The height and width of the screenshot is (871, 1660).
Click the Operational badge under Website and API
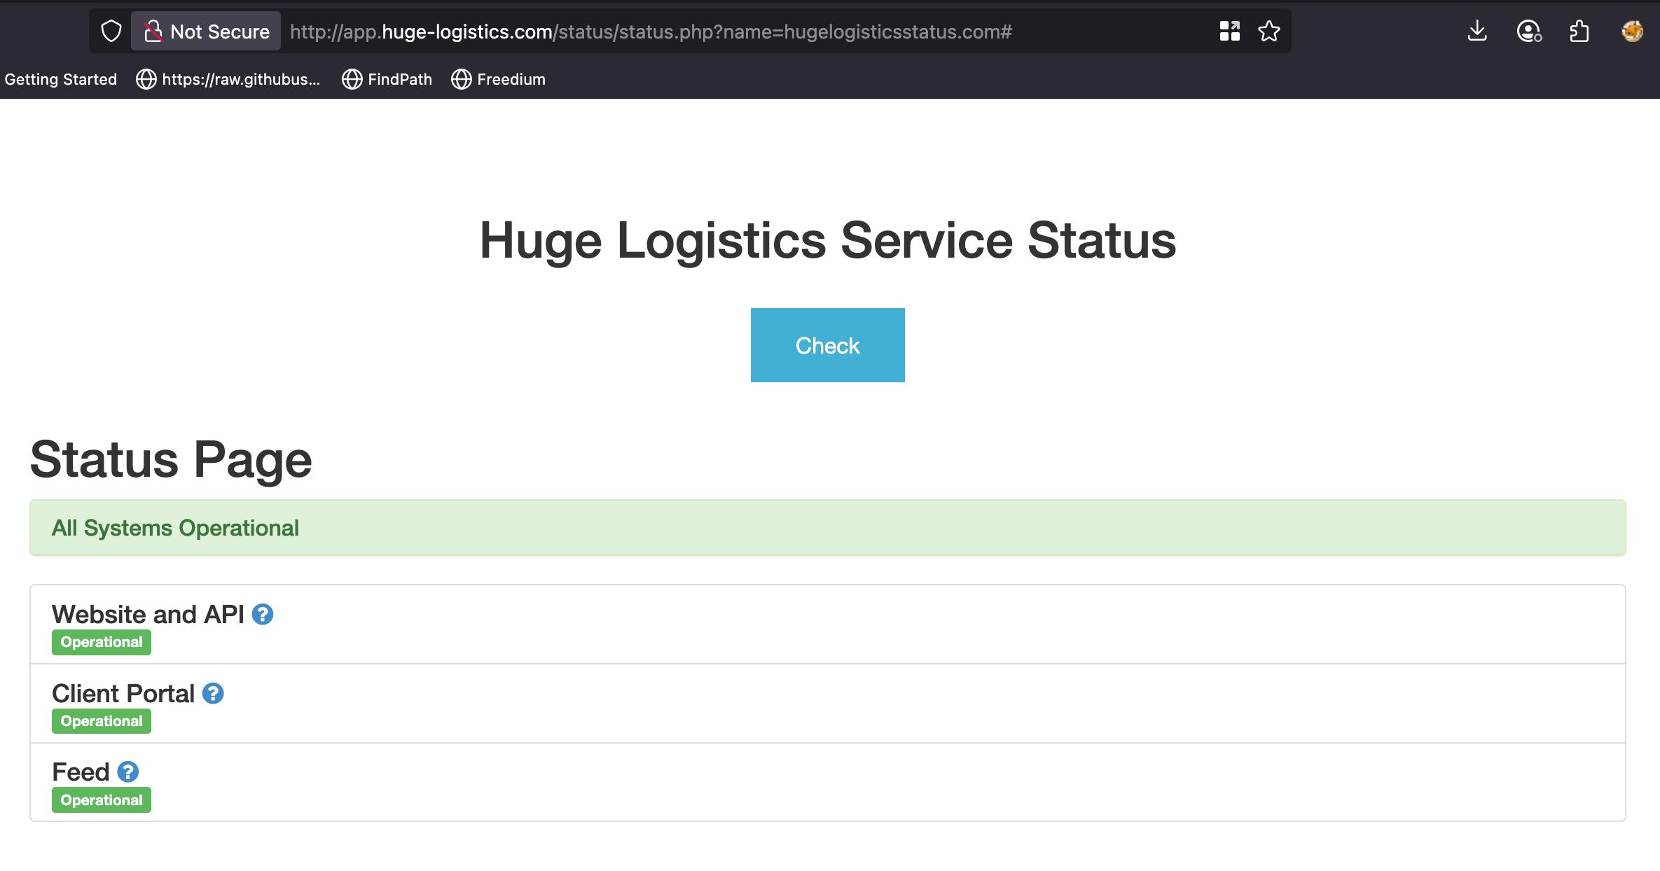pyautogui.click(x=102, y=642)
